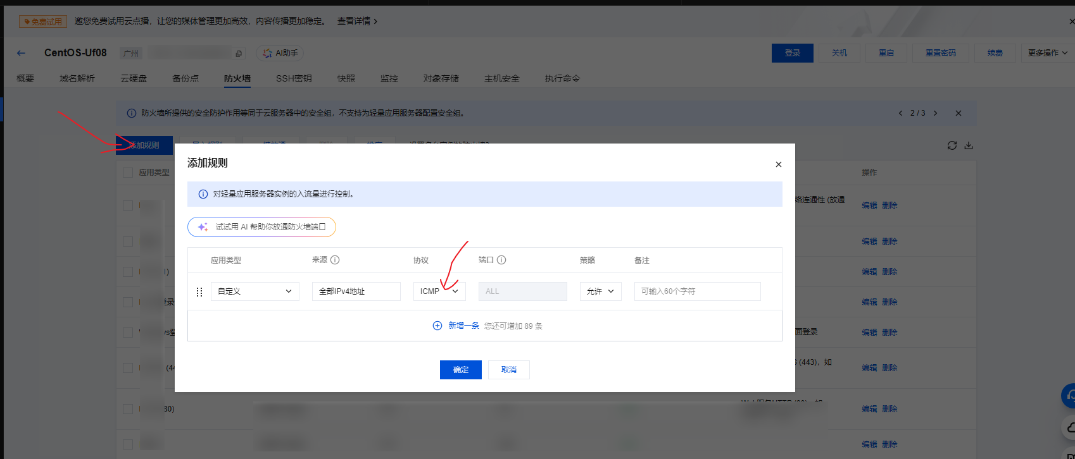Switch to the 主机安全 tab
Viewport: 1075px width, 459px height.
point(502,78)
